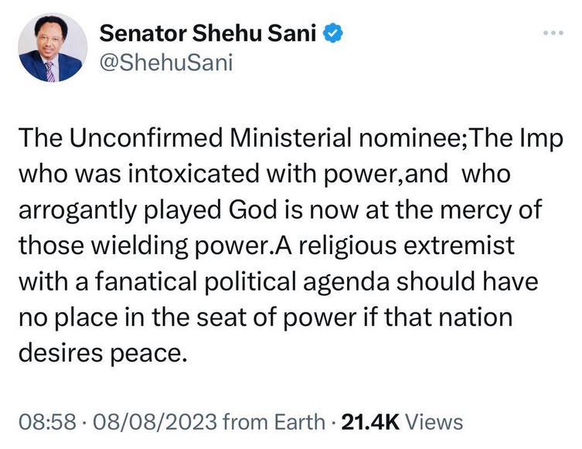Open Shehu Sani's profile picture
The image size is (582, 449).
point(50,49)
